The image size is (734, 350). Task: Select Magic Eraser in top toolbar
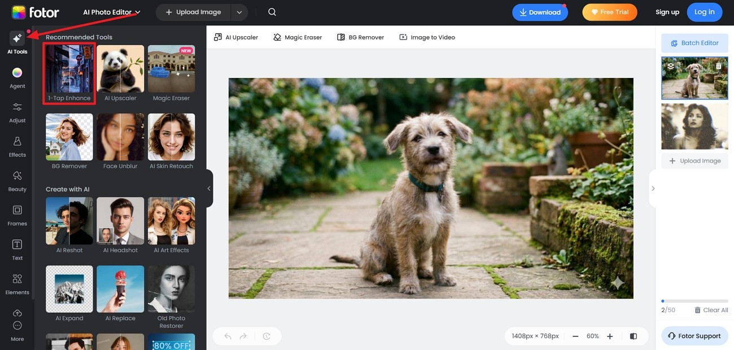pyautogui.click(x=298, y=37)
